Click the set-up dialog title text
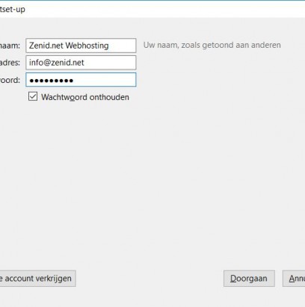Screen dimensions: 305x307 [x=13, y=10]
